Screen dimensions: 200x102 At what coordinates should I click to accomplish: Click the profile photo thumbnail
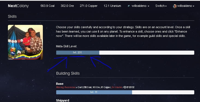tap(25, 42)
